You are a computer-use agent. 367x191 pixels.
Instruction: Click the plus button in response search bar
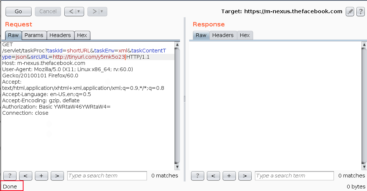(229, 176)
